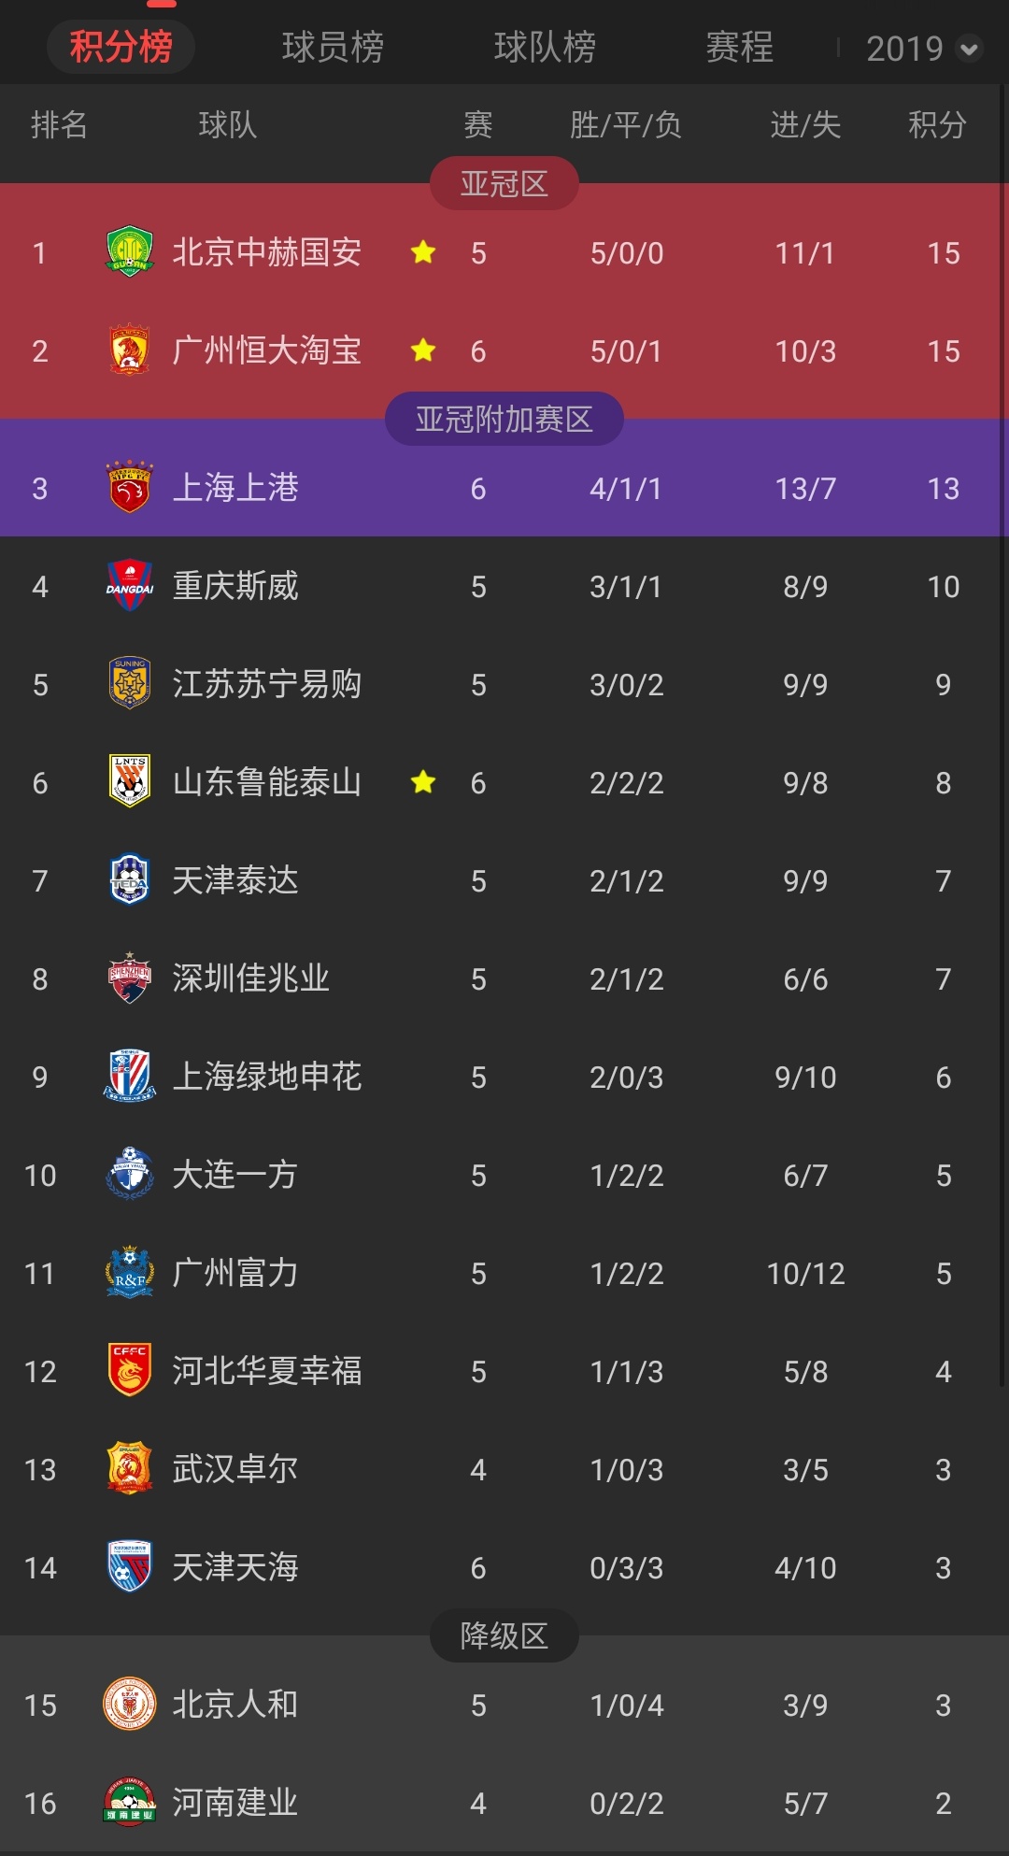Click the Guangzhou Evergrande club crest
The width and height of the screenshot is (1009, 1856).
tap(129, 350)
